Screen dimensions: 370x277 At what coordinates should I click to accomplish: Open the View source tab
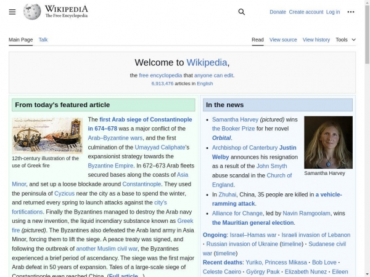283,39
